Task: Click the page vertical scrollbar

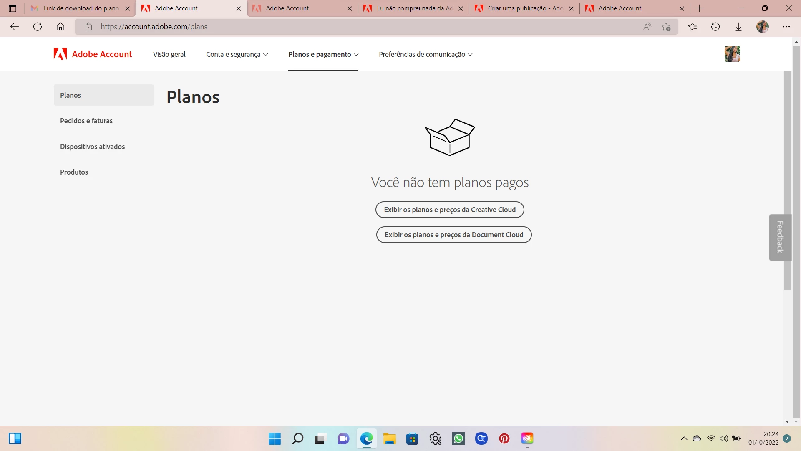Action: click(x=787, y=180)
